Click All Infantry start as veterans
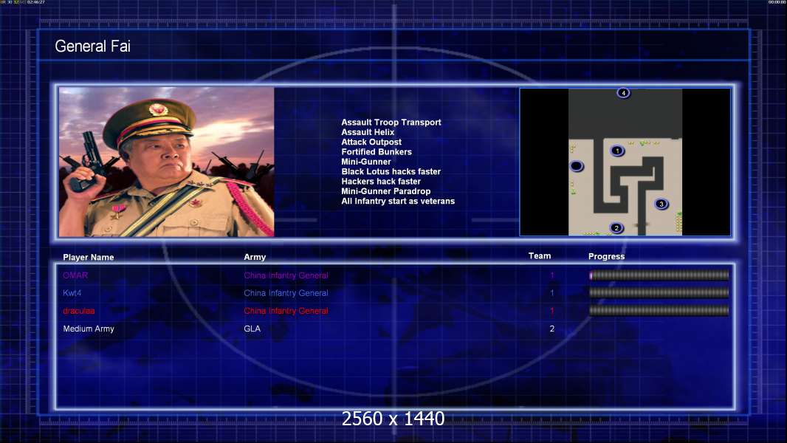 tap(398, 201)
